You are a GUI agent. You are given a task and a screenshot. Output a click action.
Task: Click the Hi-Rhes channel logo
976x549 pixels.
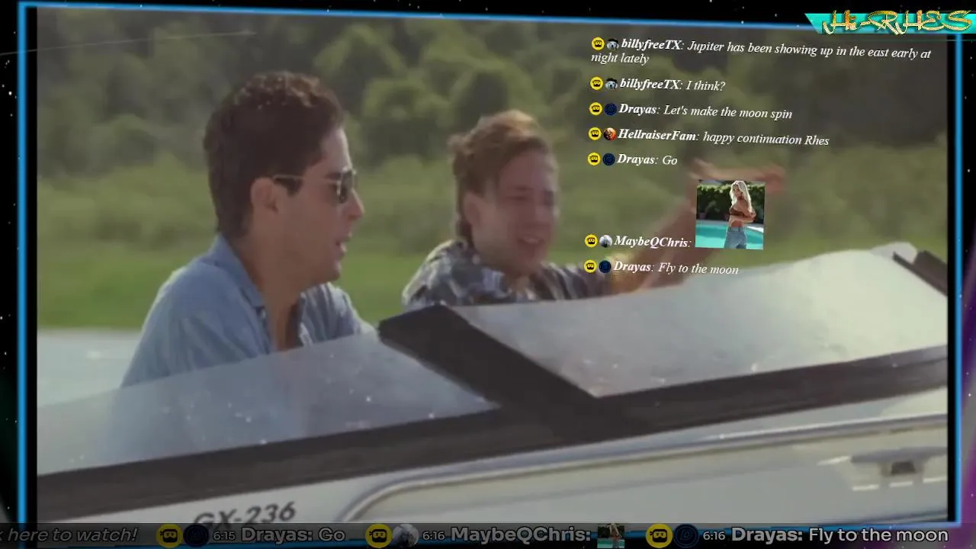click(x=890, y=22)
